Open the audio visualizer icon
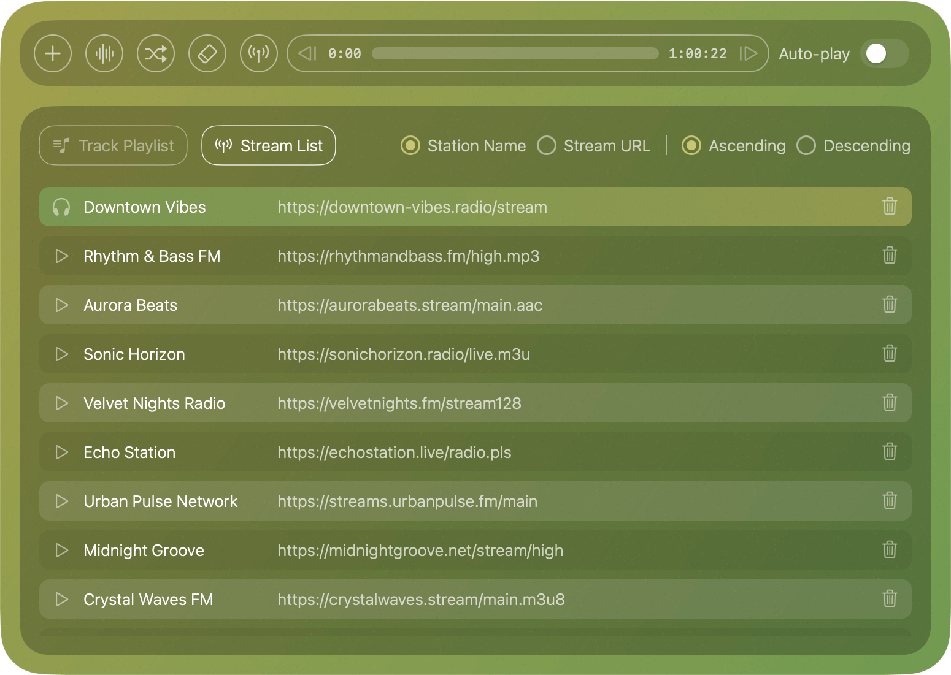 [104, 53]
